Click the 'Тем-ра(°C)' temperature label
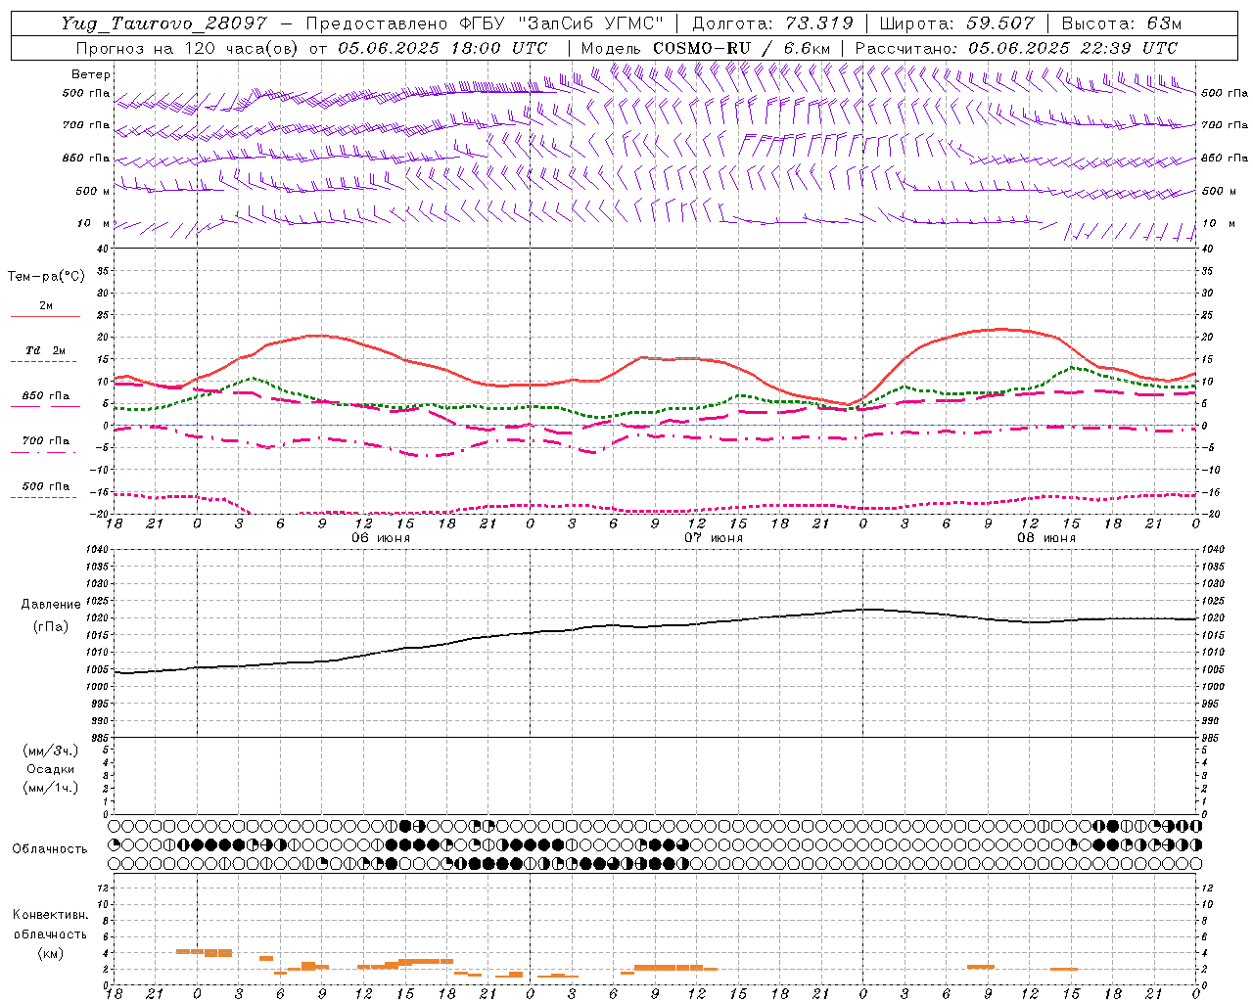The width and height of the screenshot is (1253, 1002). [46, 277]
